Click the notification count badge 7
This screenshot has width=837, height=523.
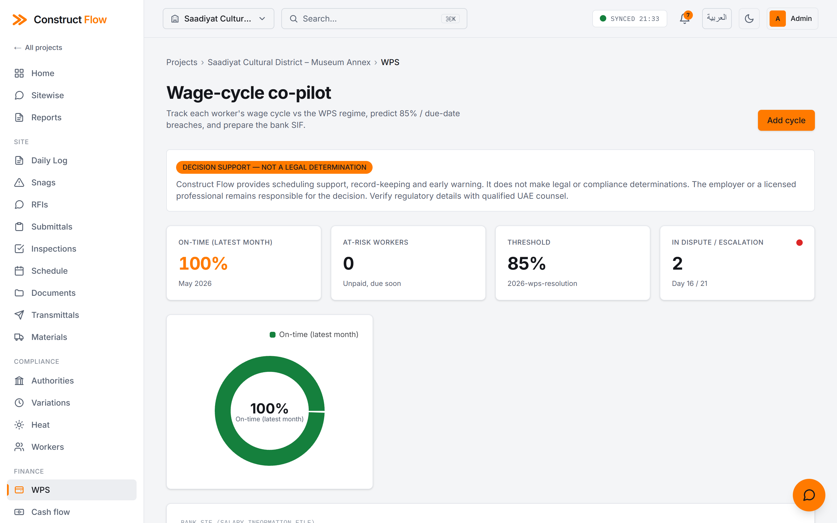[688, 15]
